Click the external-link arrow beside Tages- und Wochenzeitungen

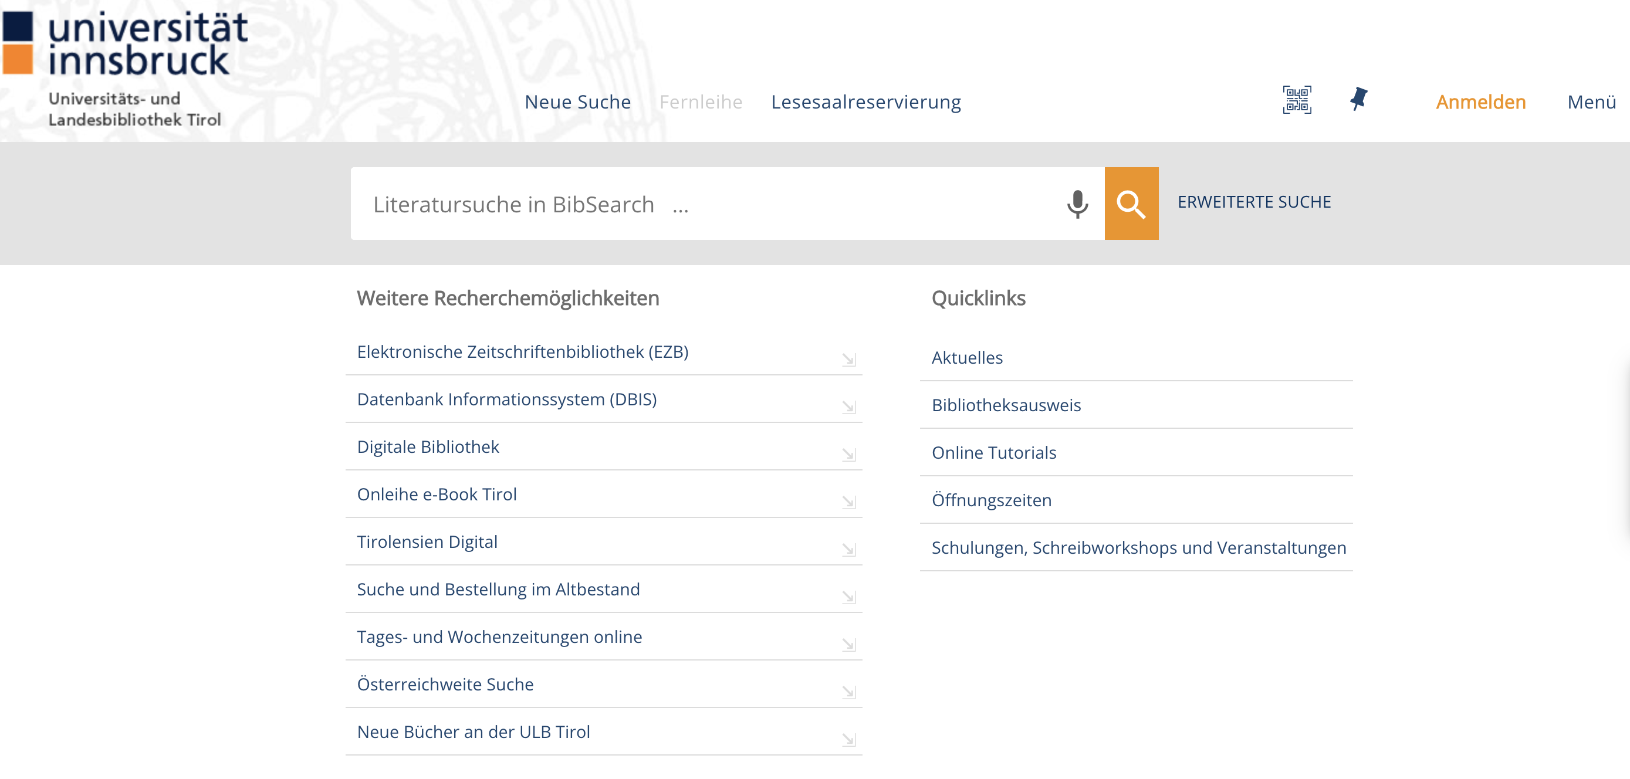[848, 644]
